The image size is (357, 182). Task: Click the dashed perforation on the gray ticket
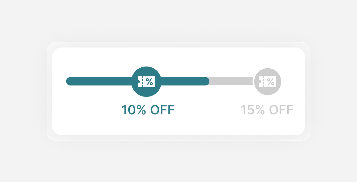[x=264, y=82]
